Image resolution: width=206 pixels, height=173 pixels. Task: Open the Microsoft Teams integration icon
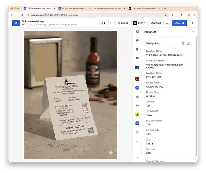137,96
